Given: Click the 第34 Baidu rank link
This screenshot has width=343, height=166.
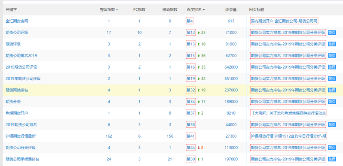Looking at the screenshot, I should [190, 102].
